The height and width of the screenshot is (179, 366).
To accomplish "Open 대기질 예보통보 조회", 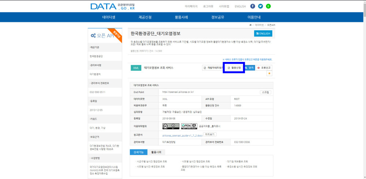I will (x=237, y=162).
